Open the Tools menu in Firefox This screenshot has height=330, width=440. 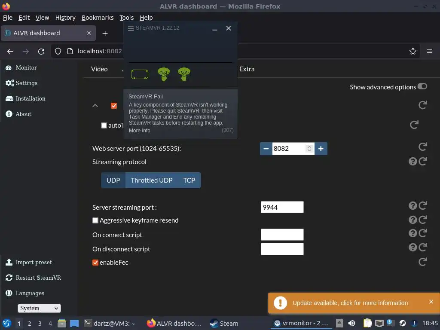pyautogui.click(x=127, y=18)
